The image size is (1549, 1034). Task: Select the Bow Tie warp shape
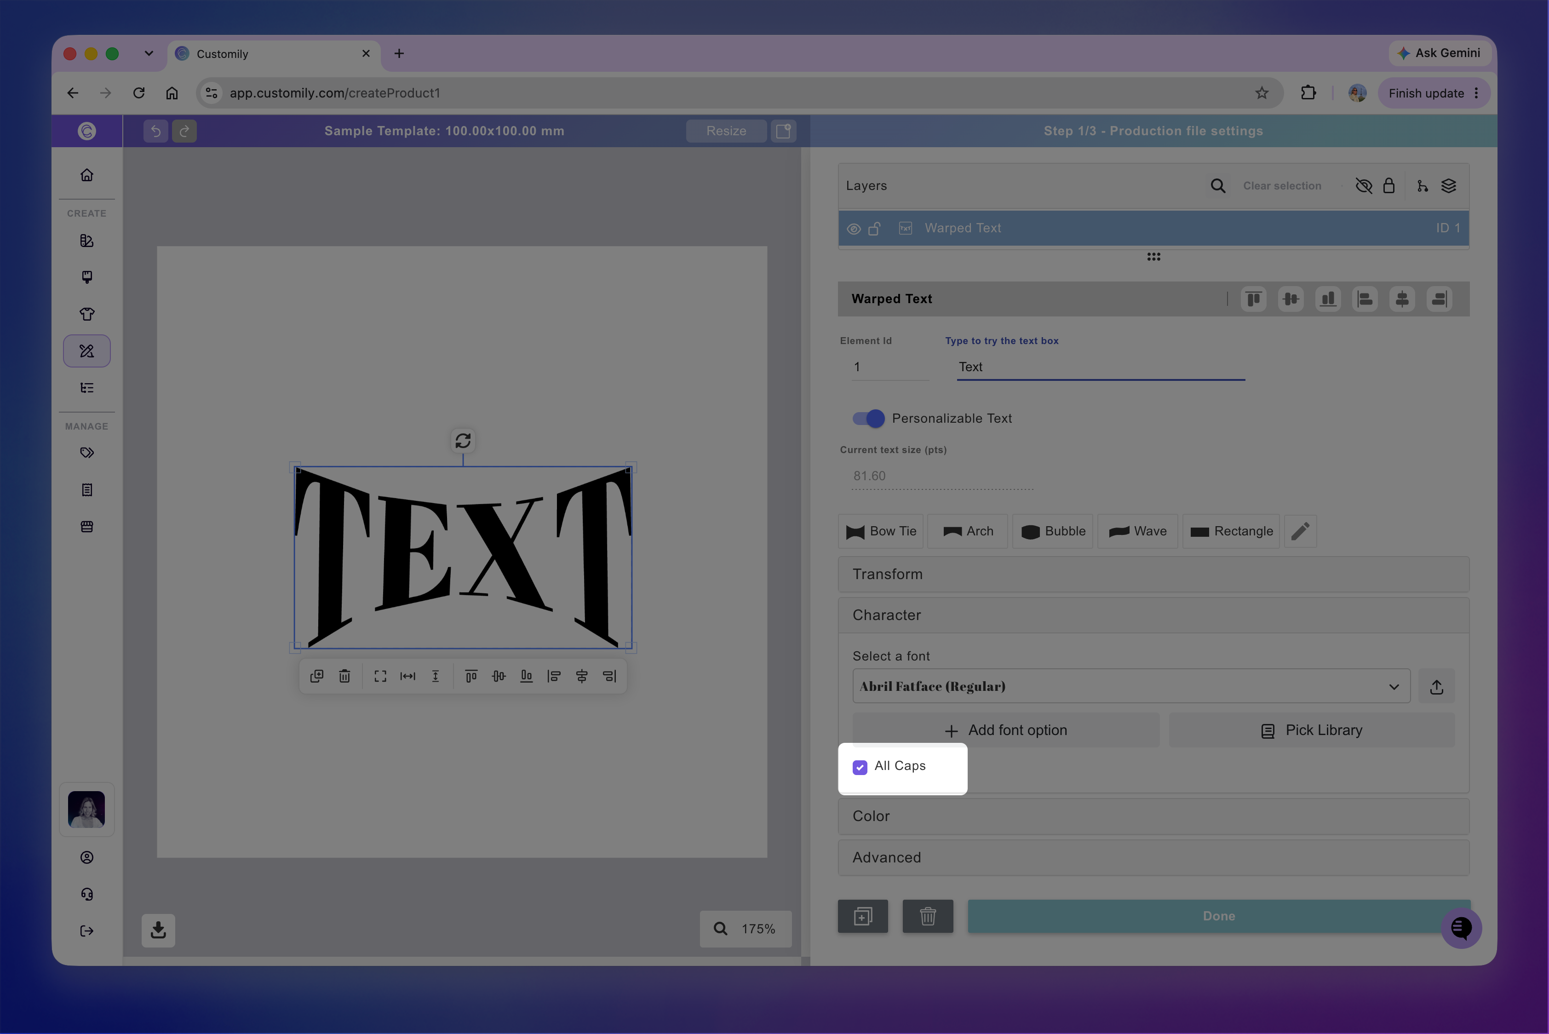click(x=881, y=532)
